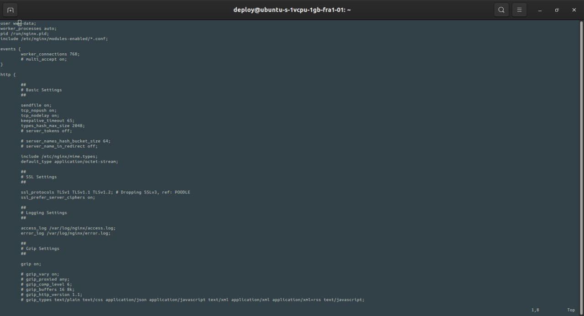Click the 'tcp_nodelay on;' line
584x316 pixels.
(40, 115)
